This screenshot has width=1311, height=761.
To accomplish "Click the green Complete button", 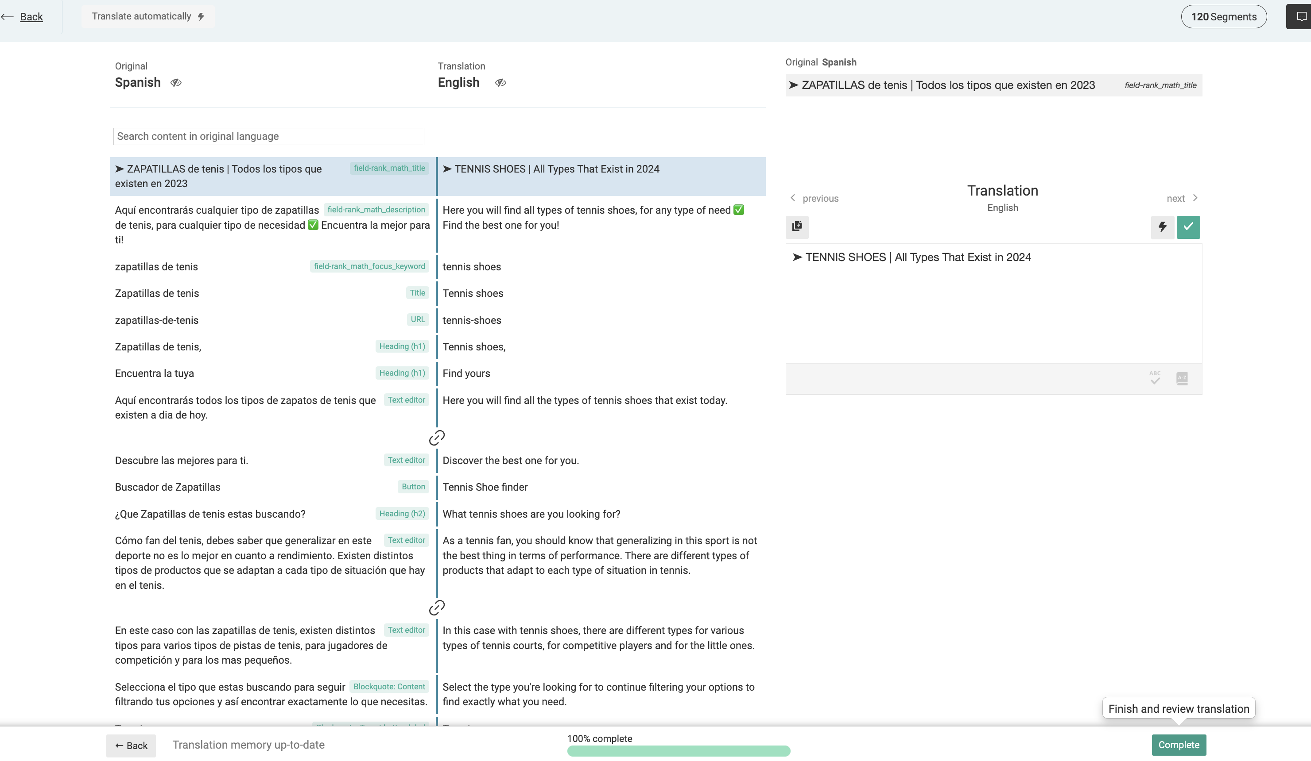I will [x=1178, y=745].
